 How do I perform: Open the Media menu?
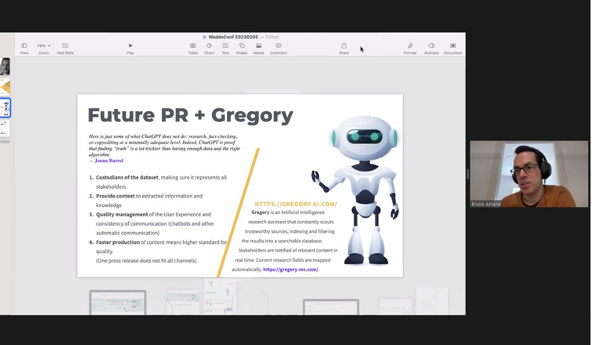click(x=259, y=48)
